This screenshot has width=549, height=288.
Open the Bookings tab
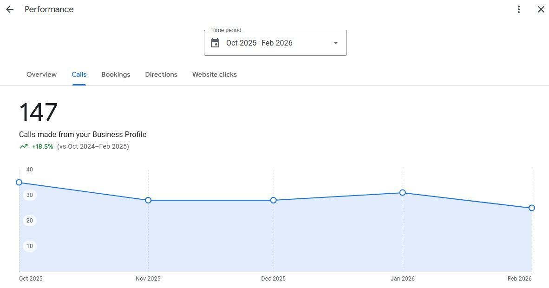click(116, 74)
